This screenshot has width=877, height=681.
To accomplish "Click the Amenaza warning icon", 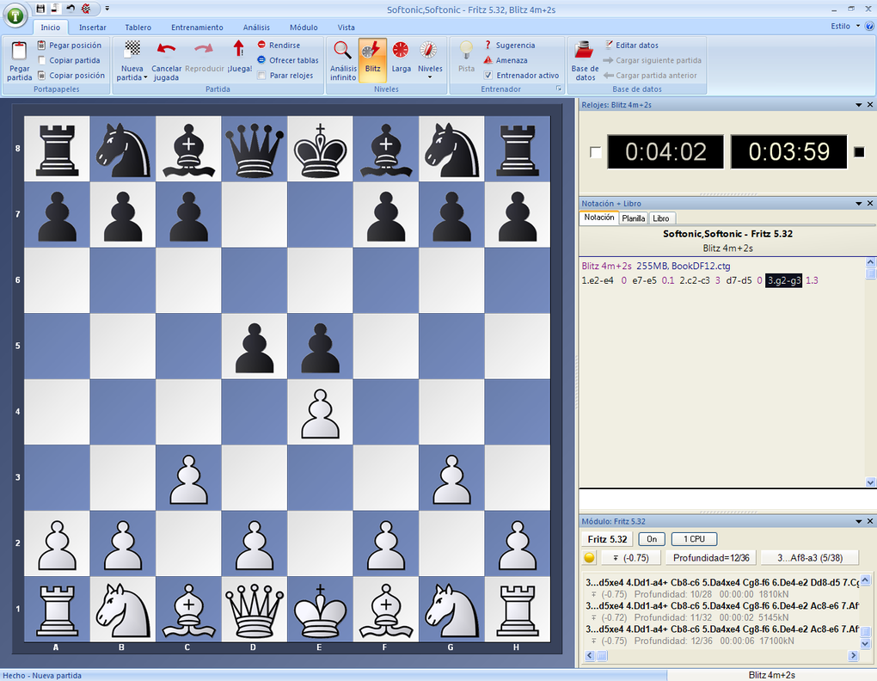I will (x=488, y=60).
